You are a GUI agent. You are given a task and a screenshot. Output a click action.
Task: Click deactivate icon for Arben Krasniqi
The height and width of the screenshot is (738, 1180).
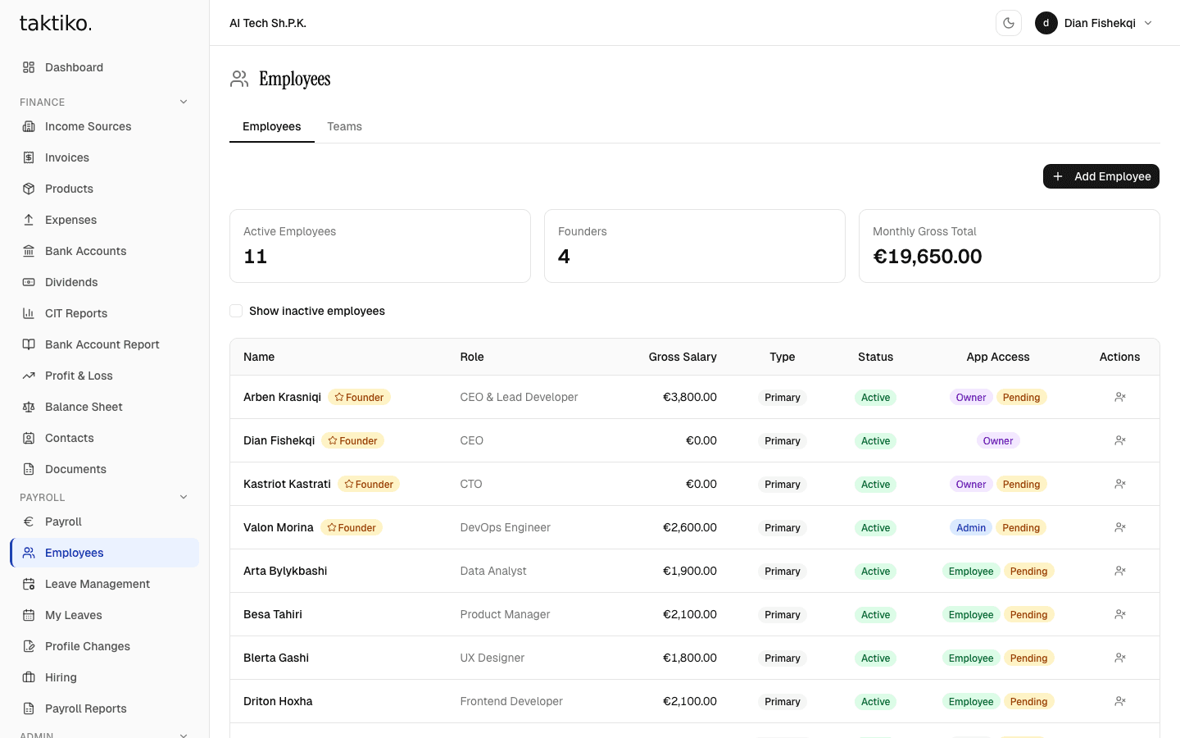[1119, 397]
